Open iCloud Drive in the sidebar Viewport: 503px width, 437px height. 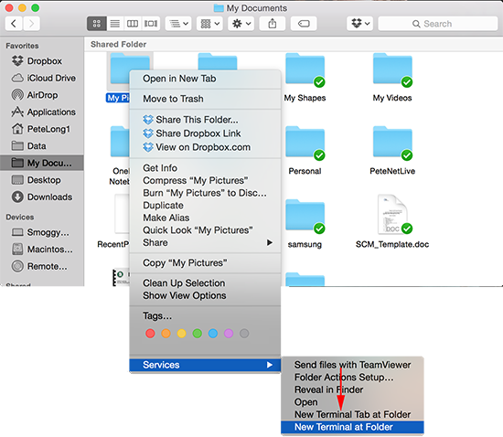42,78
